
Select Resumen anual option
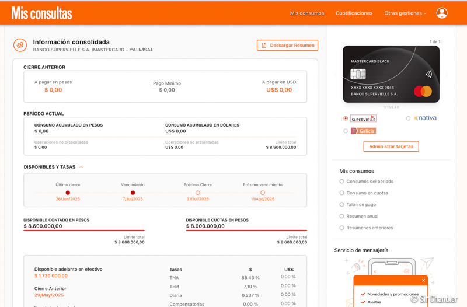point(342,217)
